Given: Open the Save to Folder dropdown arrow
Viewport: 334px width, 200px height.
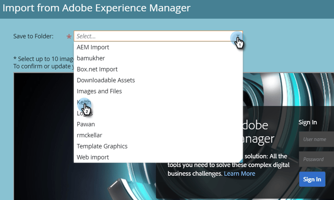Looking at the screenshot, I should [x=238, y=36].
